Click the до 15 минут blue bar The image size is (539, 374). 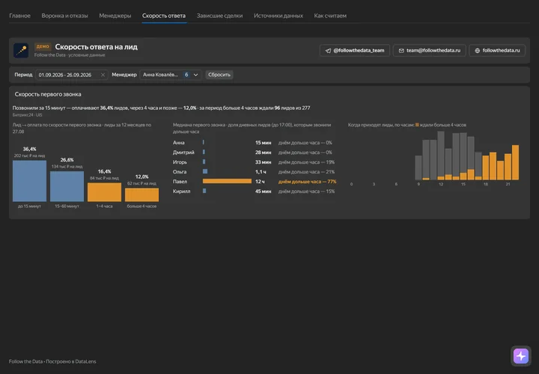pyautogui.click(x=29, y=181)
